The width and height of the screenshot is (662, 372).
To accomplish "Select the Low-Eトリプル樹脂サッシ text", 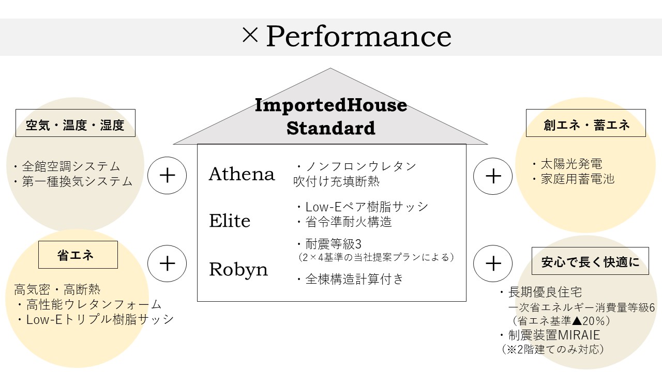I will click(98, 319).
